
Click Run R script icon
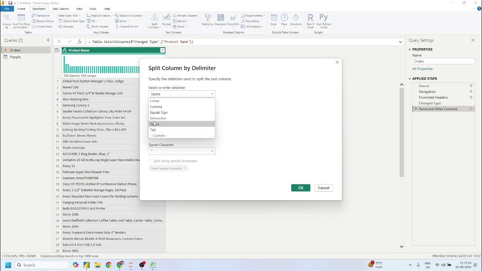pyautogui.click(x=310, y=21)
